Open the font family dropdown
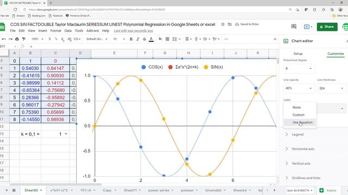This screenshot has width=348, height=195. [97, 39]
